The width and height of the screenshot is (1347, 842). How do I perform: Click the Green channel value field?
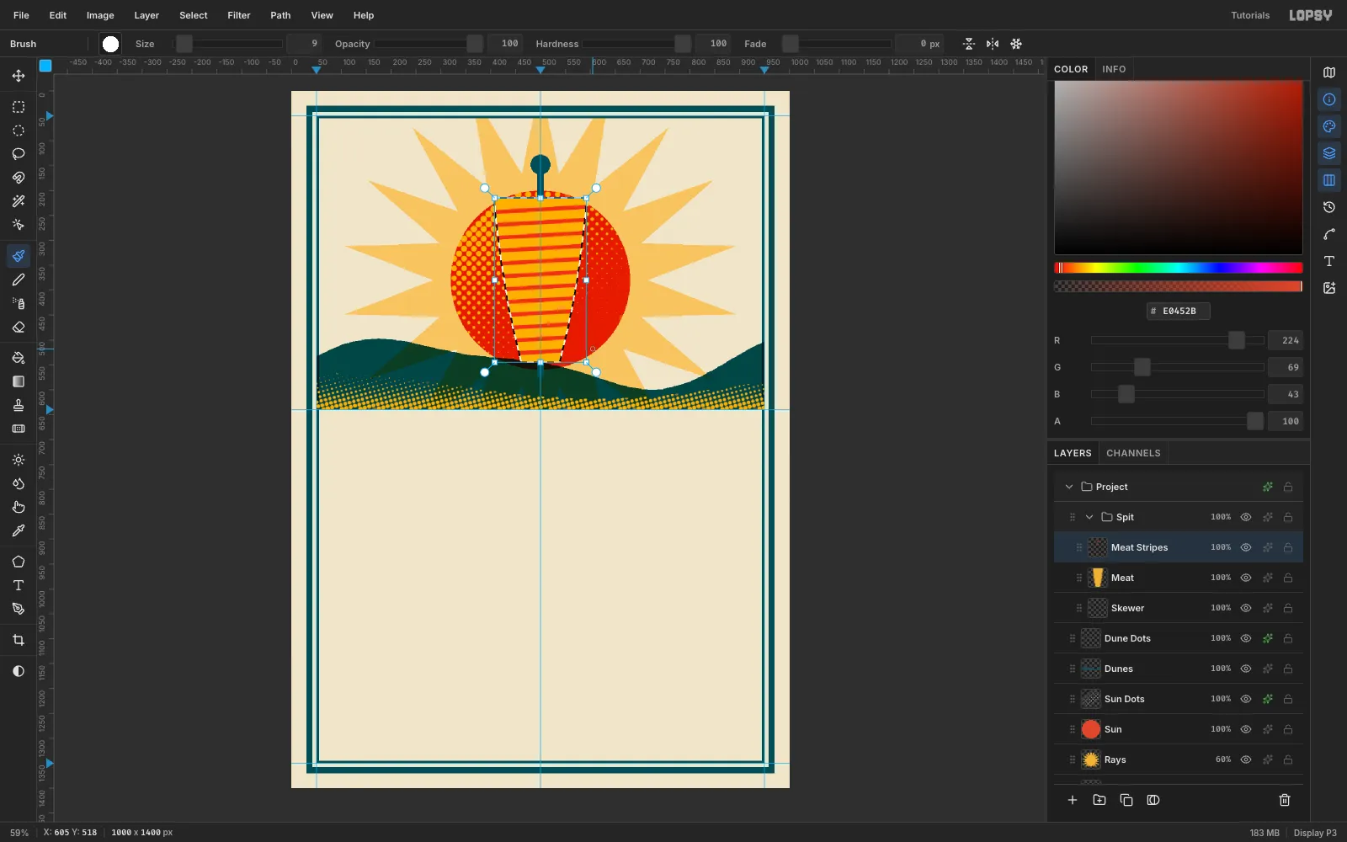point(1285,367)
